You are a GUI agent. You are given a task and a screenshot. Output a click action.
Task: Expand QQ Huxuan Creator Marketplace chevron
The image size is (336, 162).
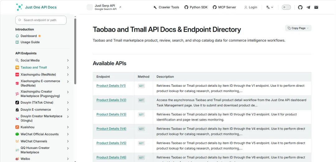68,148
